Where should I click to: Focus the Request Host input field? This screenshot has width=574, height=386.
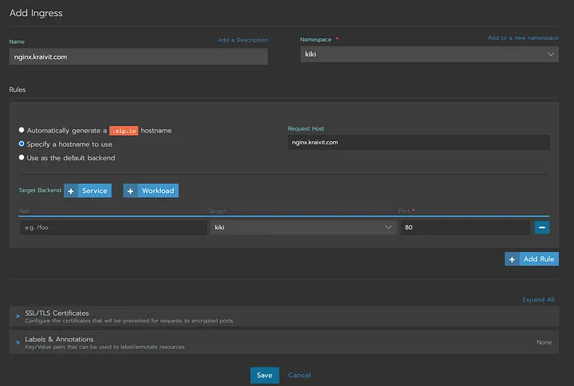pyautogui.click(x=419, y=143)
